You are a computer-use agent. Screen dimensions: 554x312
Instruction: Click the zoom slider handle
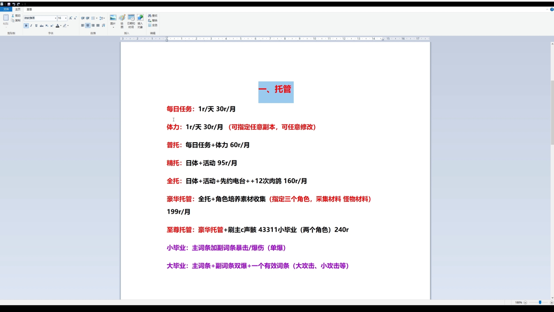pos(540,302)
